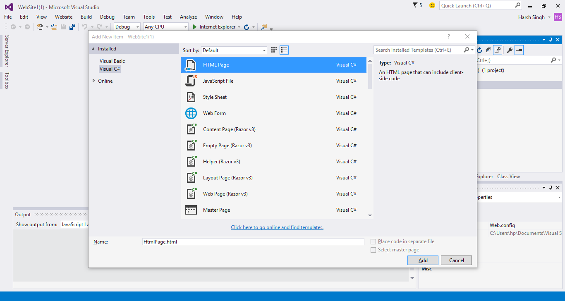This screenshot has width=565, height=301.
Task: Click the Undo toolbar icon
Action: (x=85, y=27)
